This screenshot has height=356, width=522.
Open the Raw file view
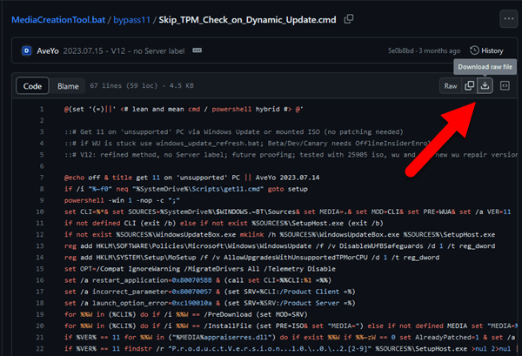(451, 86)
